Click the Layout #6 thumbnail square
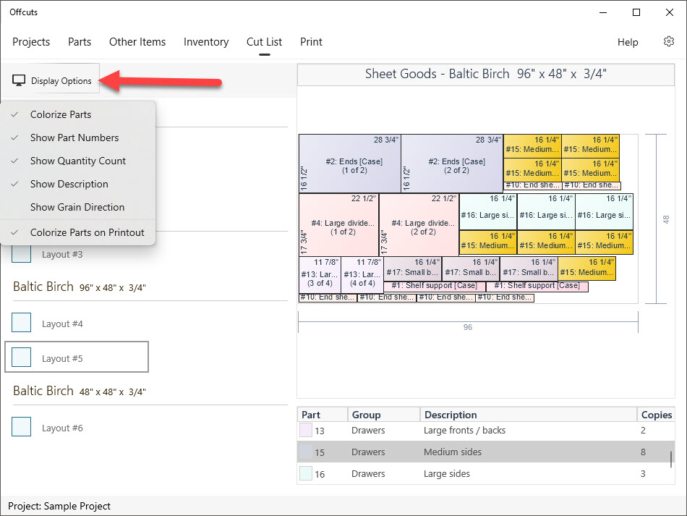This screenshot has width=687, height=516. click(x=22, y=426)
